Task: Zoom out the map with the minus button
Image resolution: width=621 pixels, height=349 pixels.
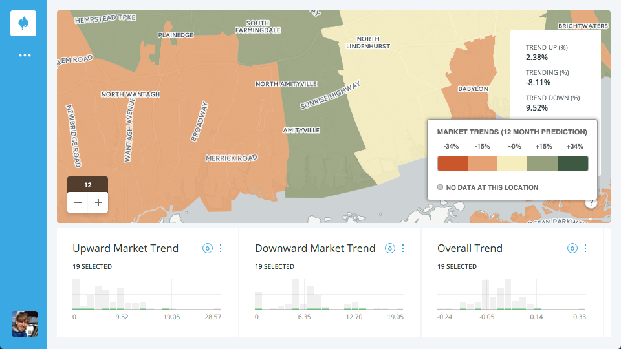Action: click(x=78, y=202)
